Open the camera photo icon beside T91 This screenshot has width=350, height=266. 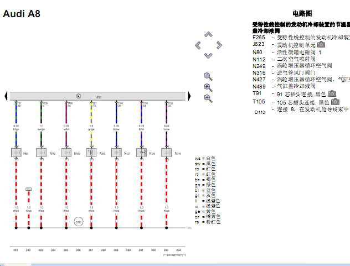tap(332, 93)
